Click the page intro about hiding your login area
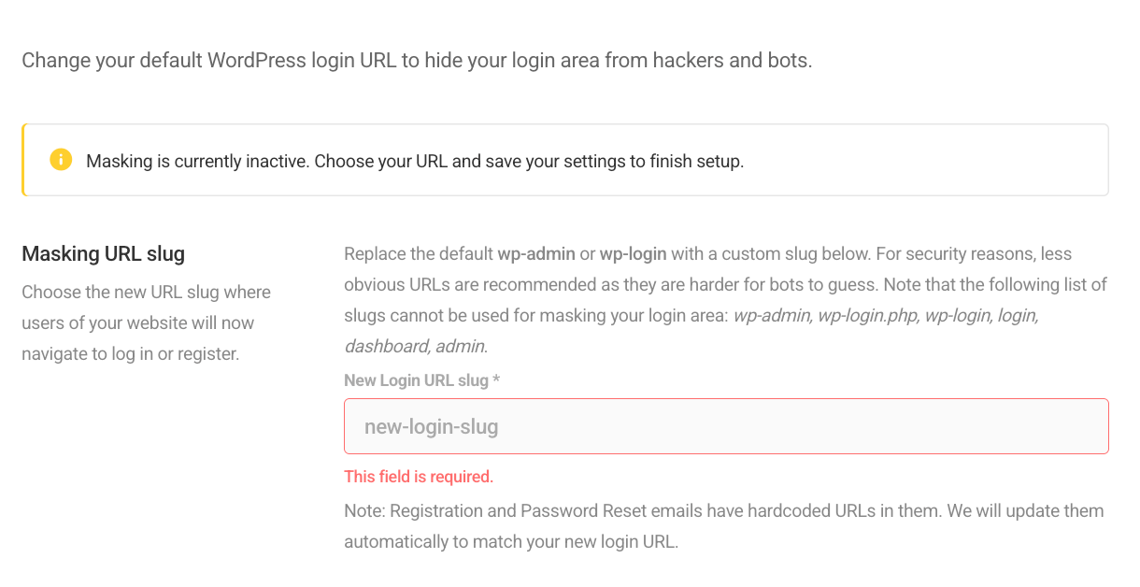 [417, 60]
